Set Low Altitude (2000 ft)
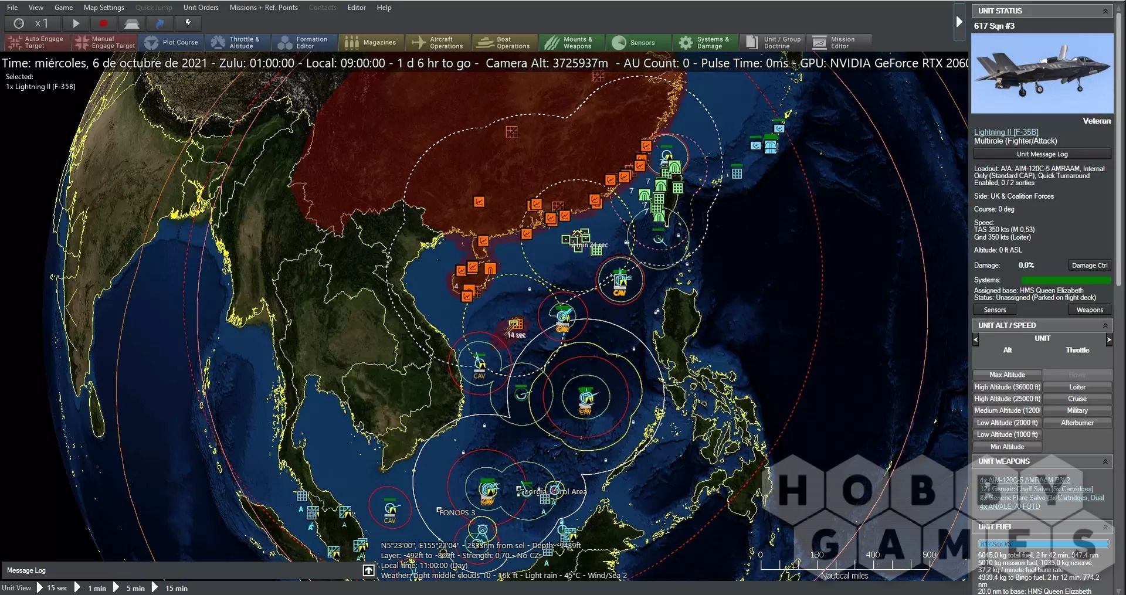Image resolution: width=1126 pixels, height=595 pixels. pos(1007,423)
